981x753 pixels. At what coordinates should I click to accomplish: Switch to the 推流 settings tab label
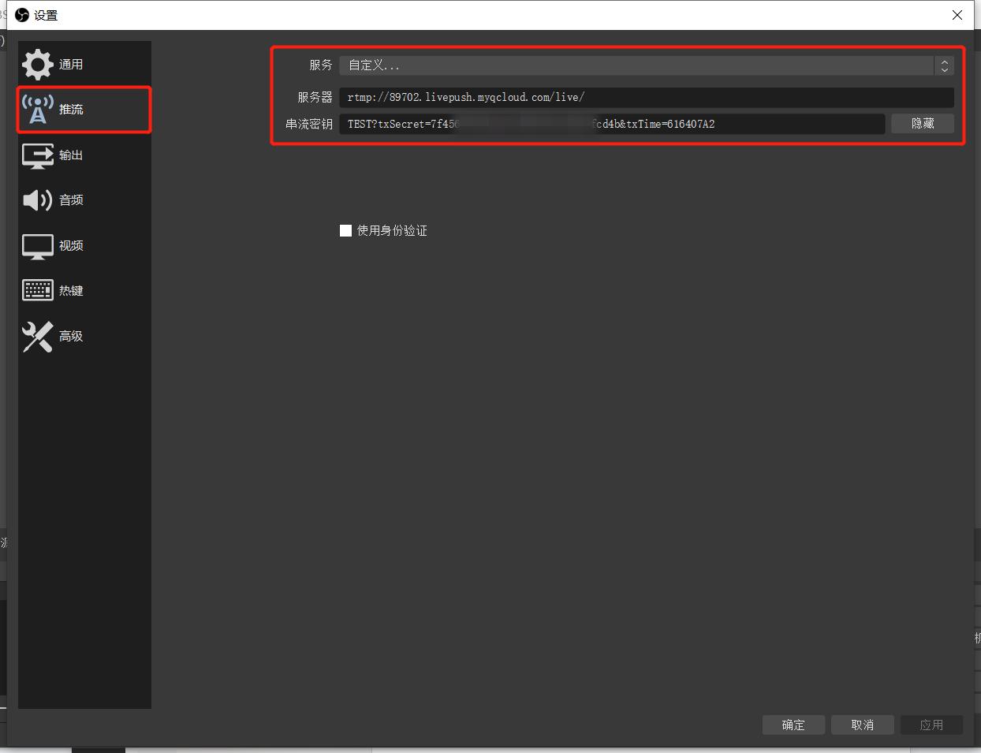coord(71,110)
